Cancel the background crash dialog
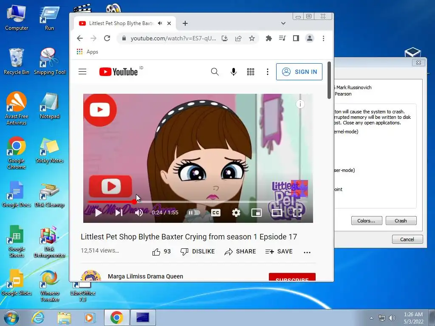 [407, 239]
